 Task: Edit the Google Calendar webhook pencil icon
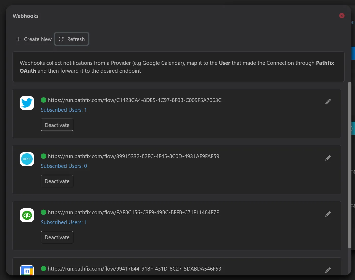328,270
